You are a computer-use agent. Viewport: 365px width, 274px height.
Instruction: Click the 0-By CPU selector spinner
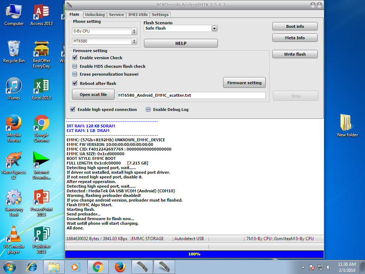(x=134, y=31)
